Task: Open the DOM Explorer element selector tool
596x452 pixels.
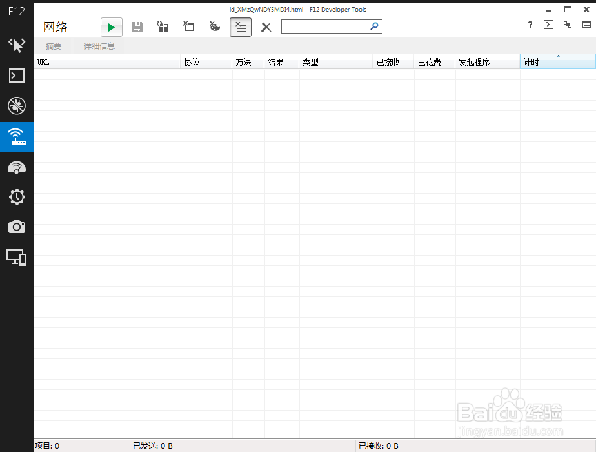Action: pyautogui.click(x=17, y=45)
